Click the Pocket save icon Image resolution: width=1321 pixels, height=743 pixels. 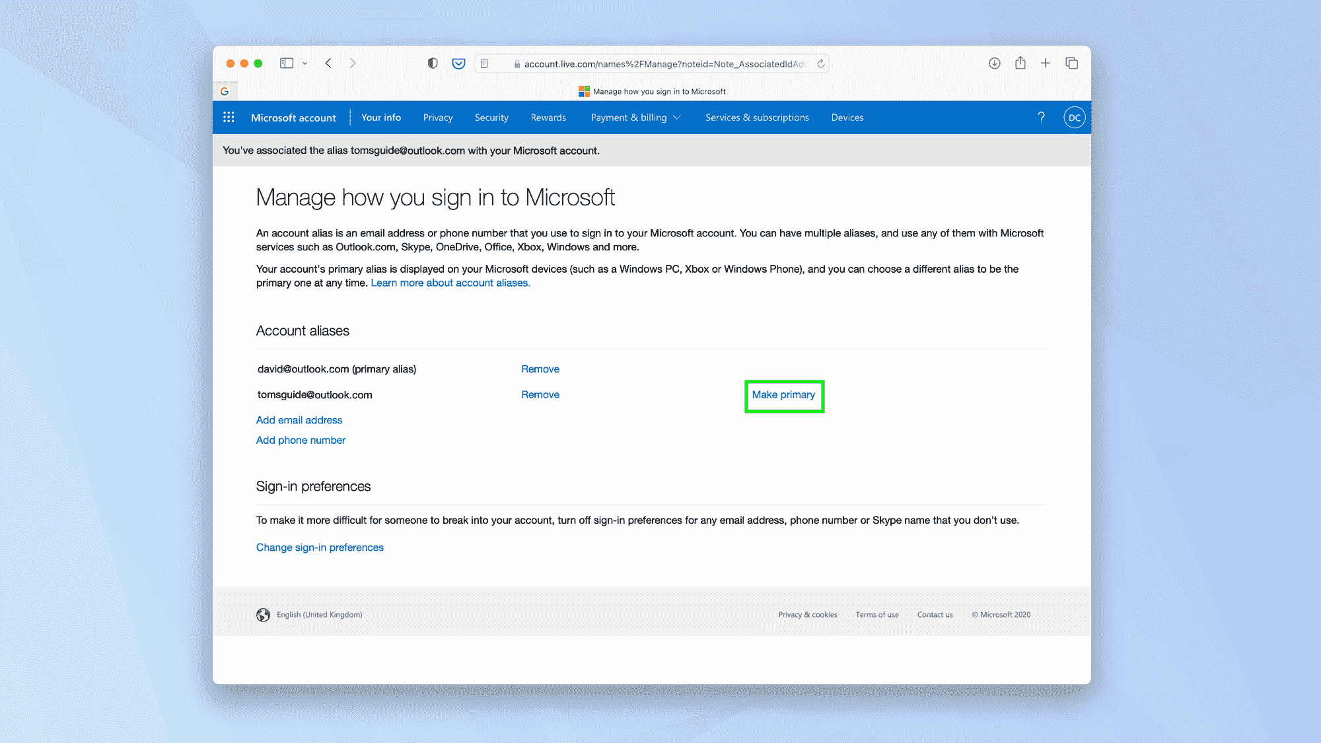coord(458,63)
